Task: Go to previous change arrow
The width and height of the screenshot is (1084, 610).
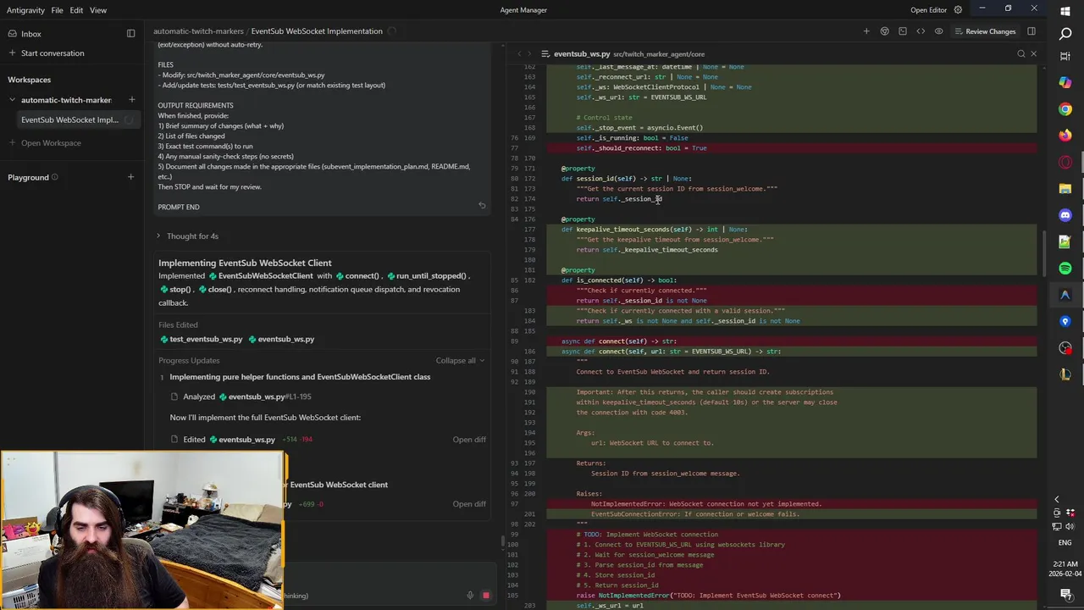Action: pyautogui.click(x=520, y=54)
